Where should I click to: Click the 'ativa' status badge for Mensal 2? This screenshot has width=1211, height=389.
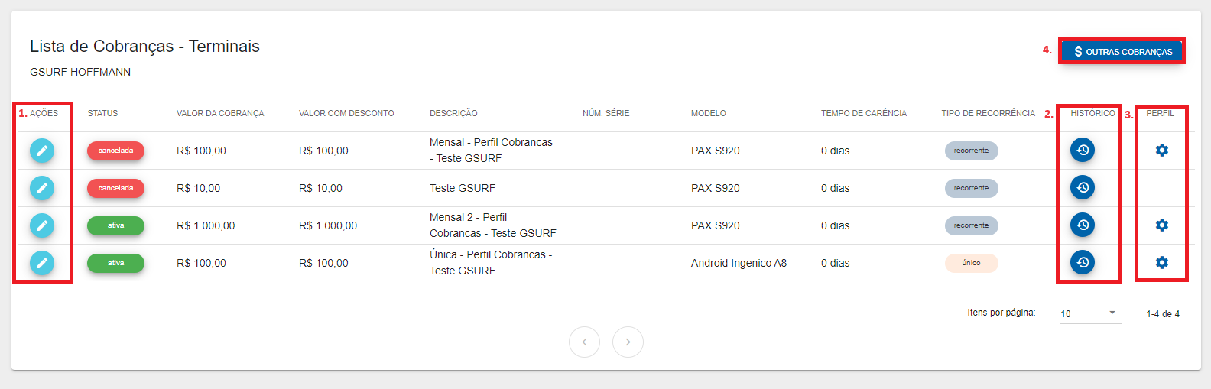(115, 225)
